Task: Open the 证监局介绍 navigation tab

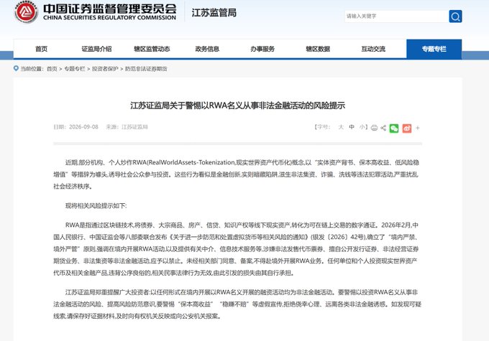Action: click(x=96, y=49)
